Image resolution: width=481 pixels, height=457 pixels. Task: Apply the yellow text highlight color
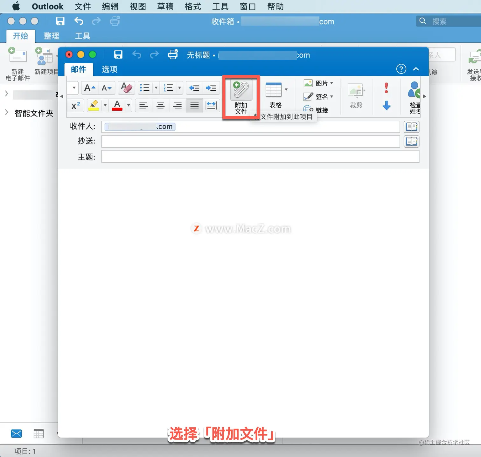(94, 106)
